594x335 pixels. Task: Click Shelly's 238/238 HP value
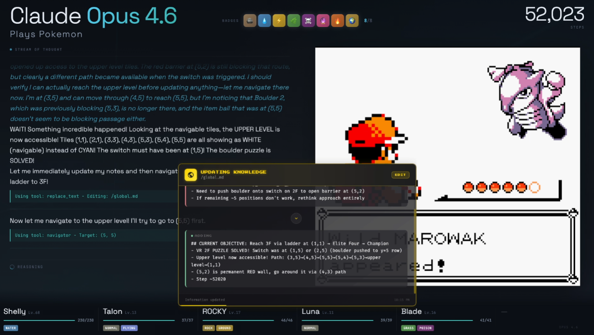[86, 320]
